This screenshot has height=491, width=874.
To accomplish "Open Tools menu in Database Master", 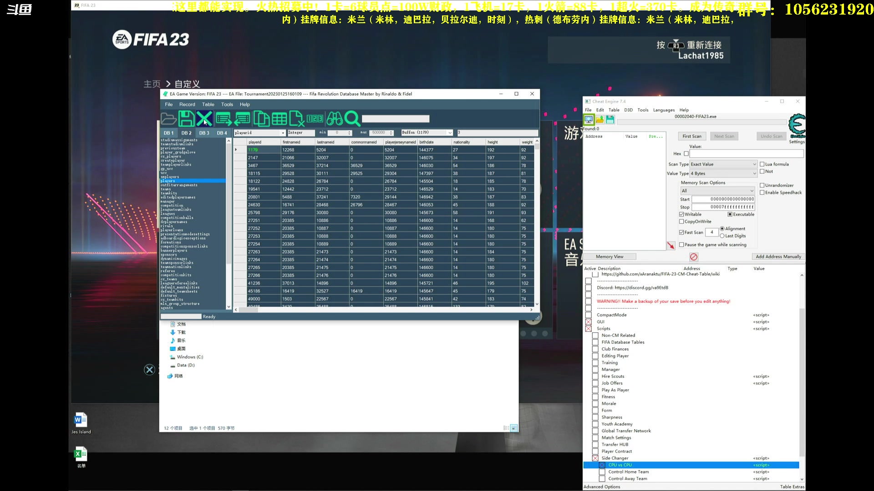I will pos(227,105).
